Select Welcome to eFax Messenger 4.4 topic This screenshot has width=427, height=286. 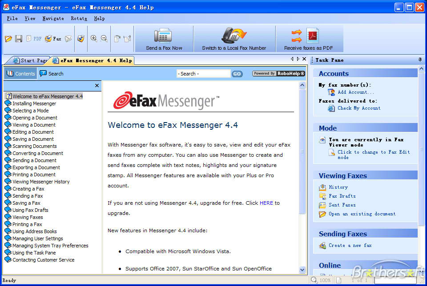click(44, 96)
